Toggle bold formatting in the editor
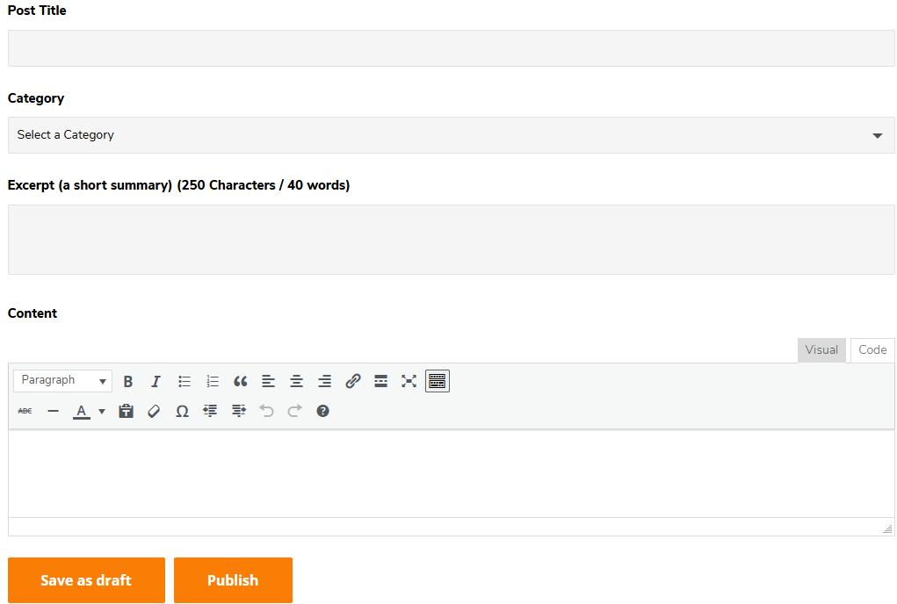The image size is (897, 604). coord(128,381)
